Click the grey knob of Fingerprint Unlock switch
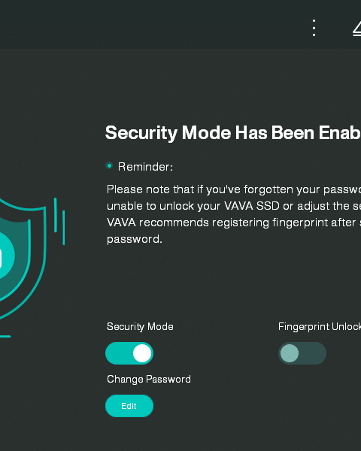 click(290, 353)
